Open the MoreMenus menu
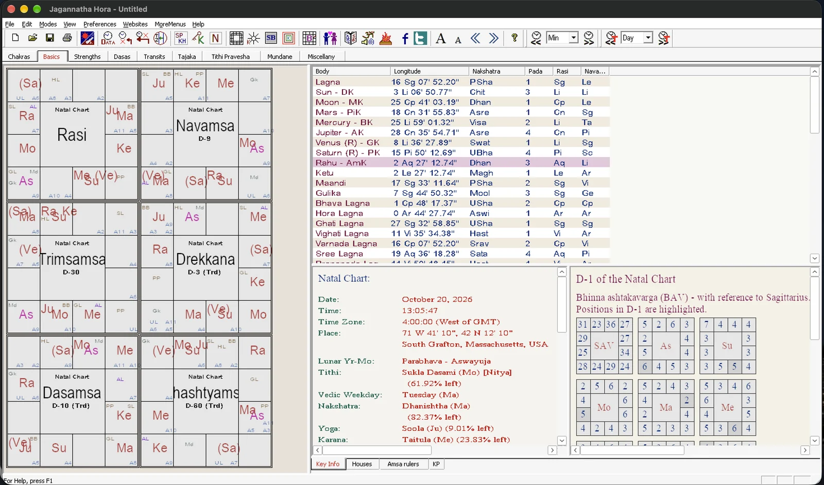This screenshot has width=824, height=485. [170, 24]
